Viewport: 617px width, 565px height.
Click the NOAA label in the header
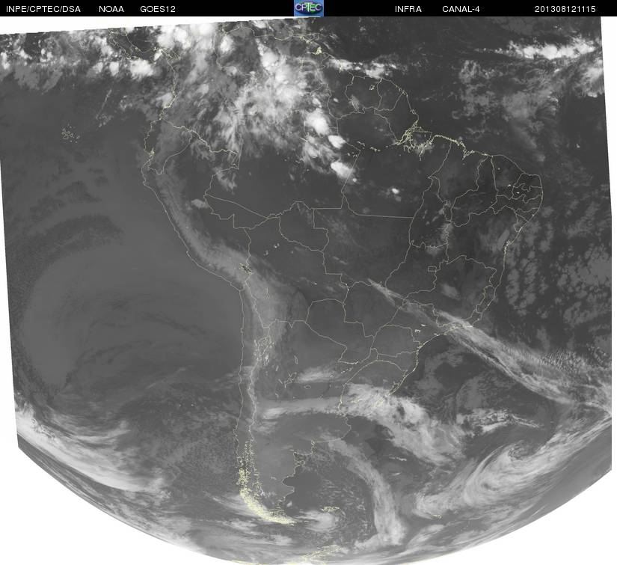click(111, 9)
